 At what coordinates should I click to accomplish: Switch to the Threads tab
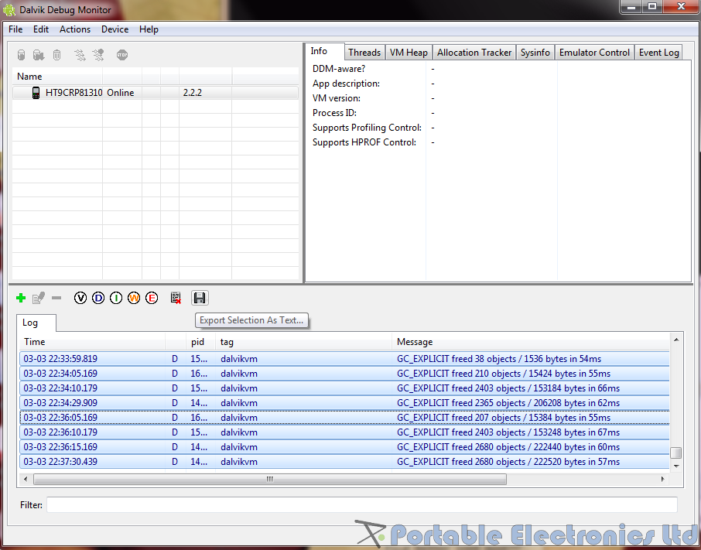(364, 53)
